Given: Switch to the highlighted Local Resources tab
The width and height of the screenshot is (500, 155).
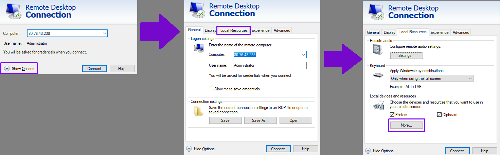Looking at the screenshot, I should (x=234, y=30).
